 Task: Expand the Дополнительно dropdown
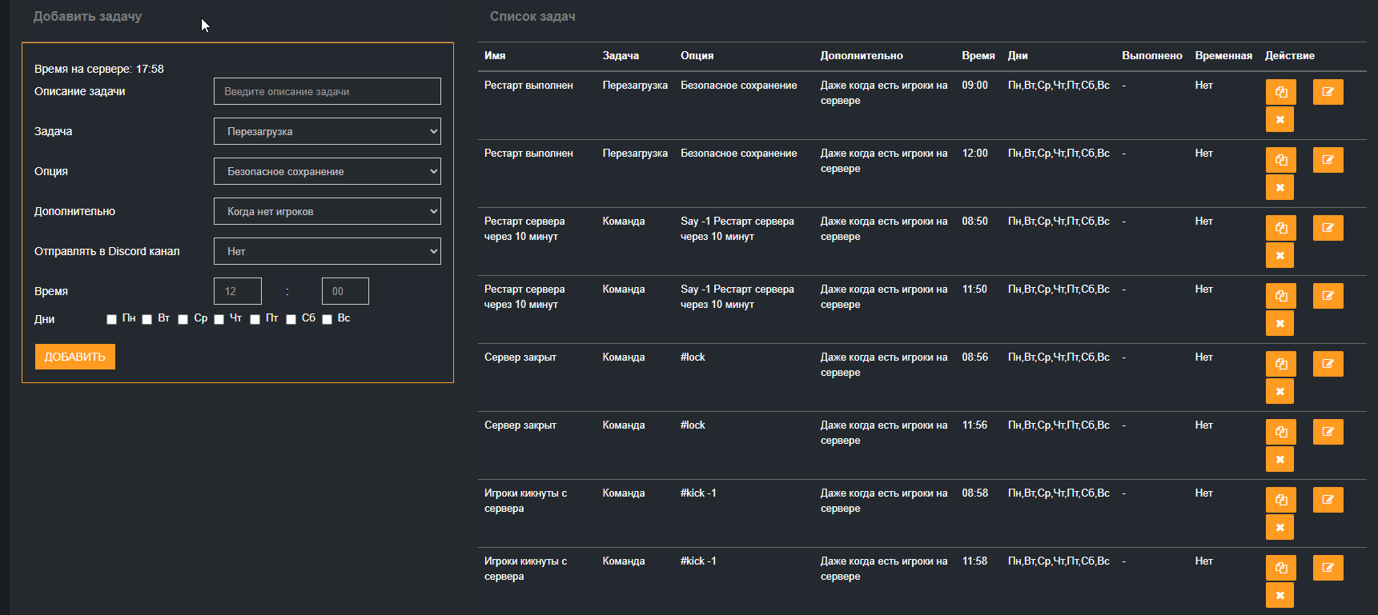coord(327,211)
